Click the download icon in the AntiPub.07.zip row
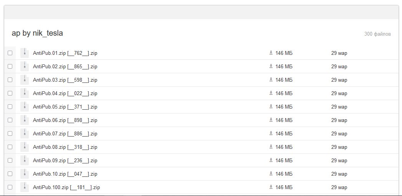Screen dimensions: 402x196 click(x=271, y=133)
